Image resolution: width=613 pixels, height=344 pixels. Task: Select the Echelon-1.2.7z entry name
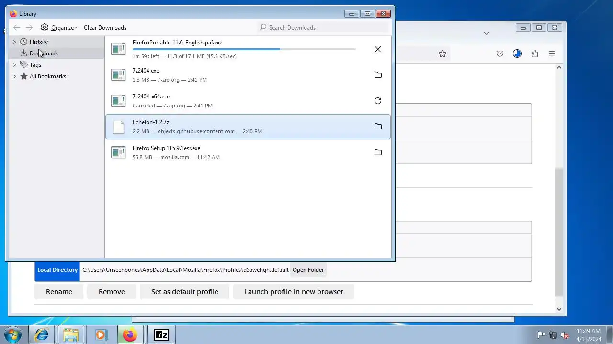pyautogui.click(x=151, y=122)
